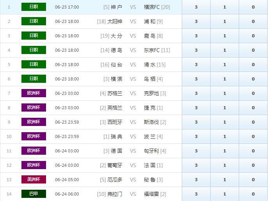Choose option 0 for 太阳神 vs 浦和
The width and height of the screenshot is (268, 201).
point(253,21)
